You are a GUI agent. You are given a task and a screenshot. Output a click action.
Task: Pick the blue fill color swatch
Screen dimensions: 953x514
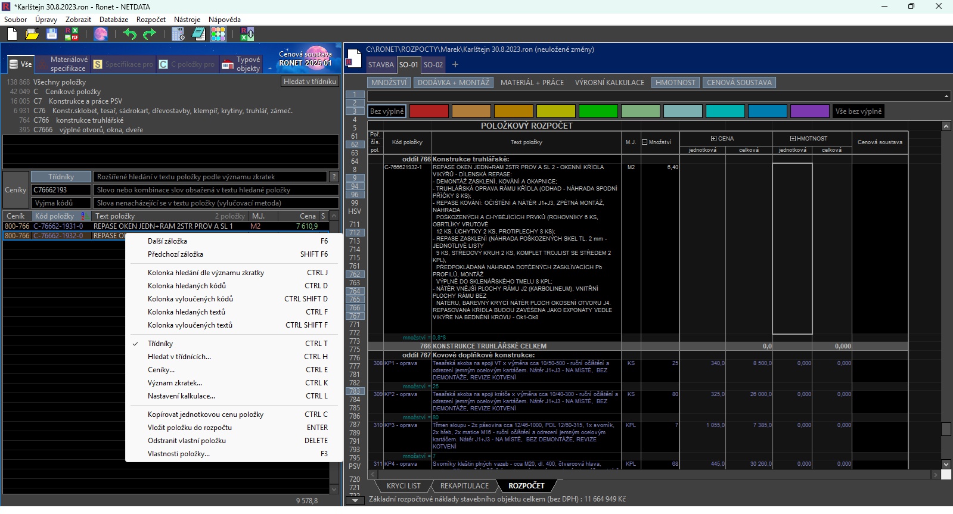tap(768, 111)
